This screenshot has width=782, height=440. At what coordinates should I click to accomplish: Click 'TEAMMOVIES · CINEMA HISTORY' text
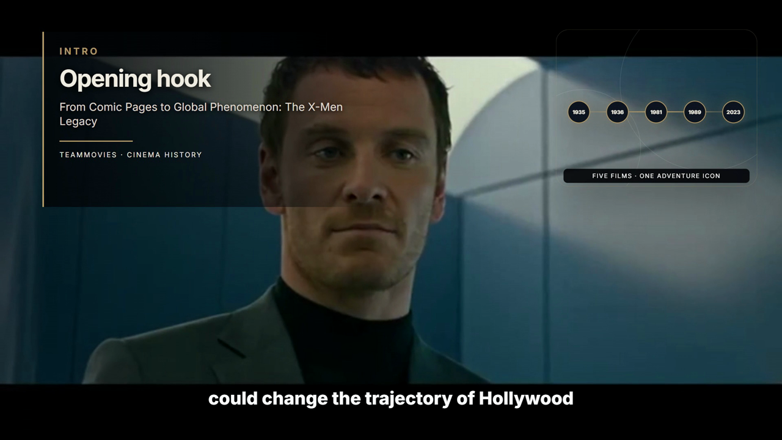pos(131,155)
